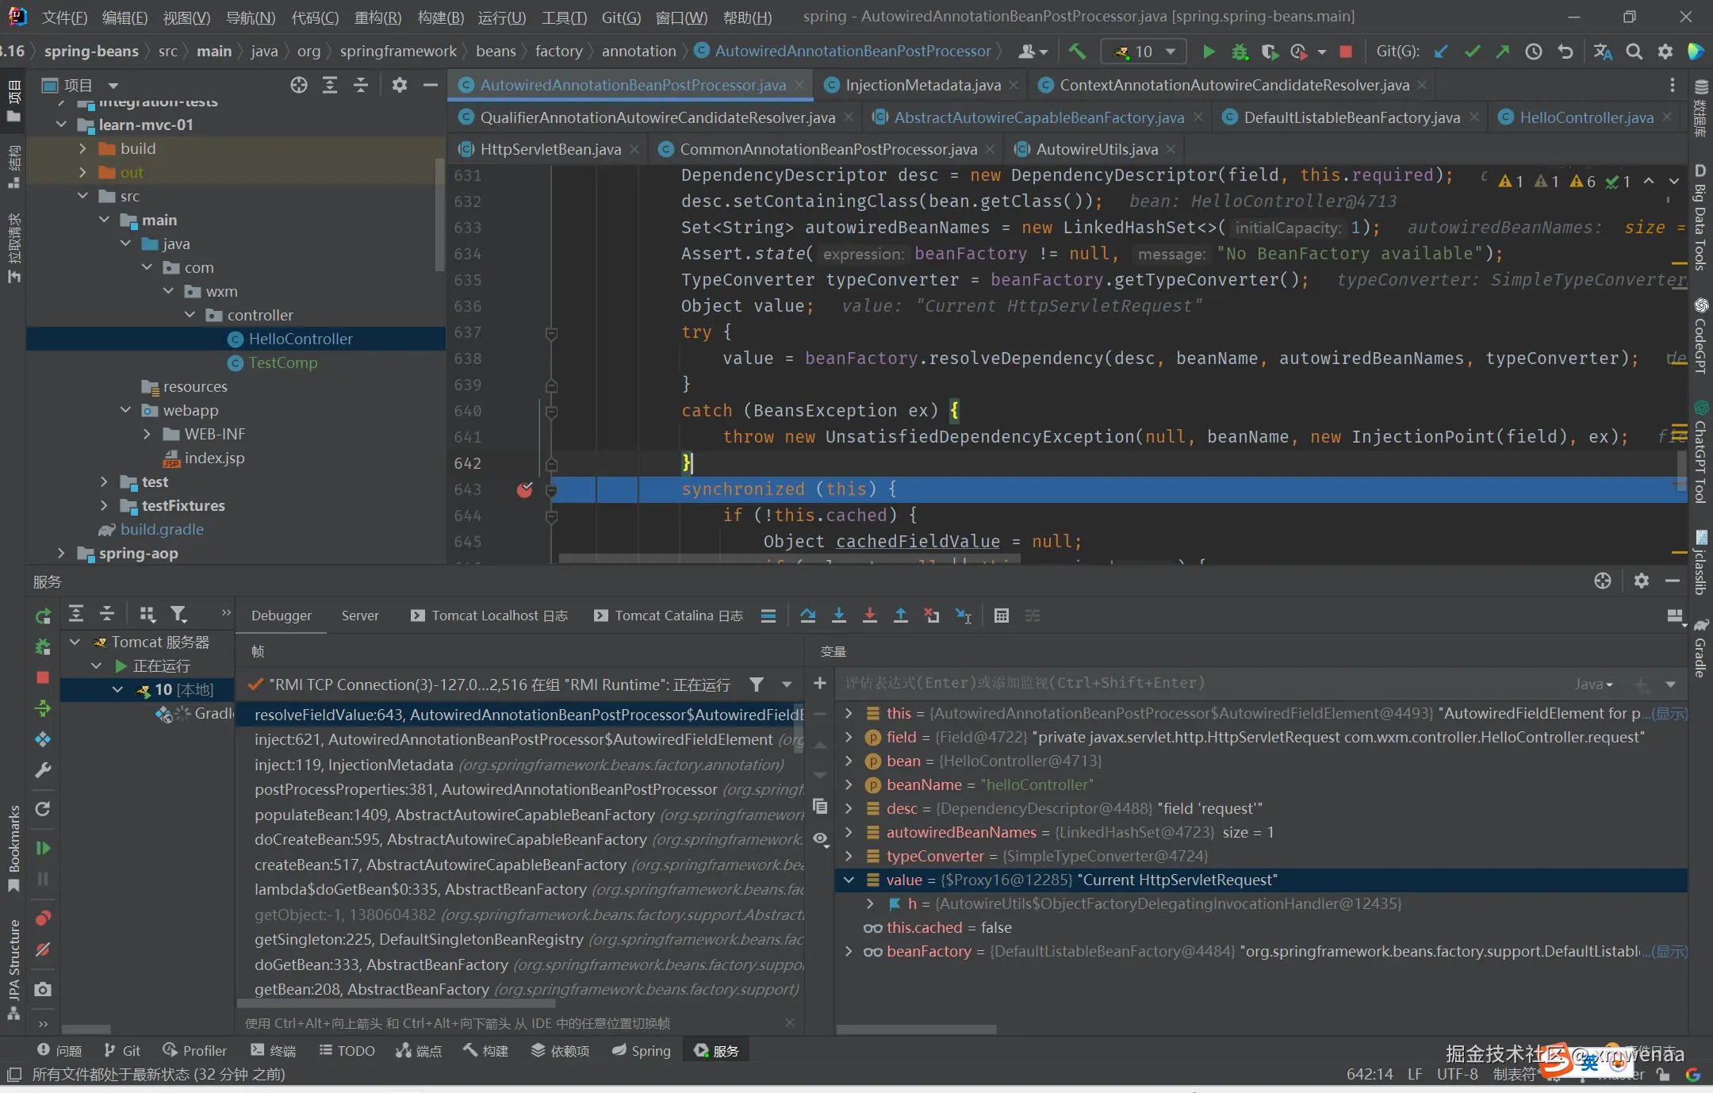This screenshot has width=1713, height=1093.
Task: Click the Spring tool window button
Action: coord(641,1050)
